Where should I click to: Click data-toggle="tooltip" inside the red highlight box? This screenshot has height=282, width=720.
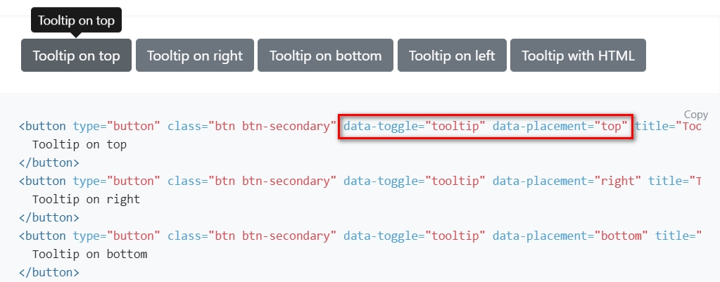415,127
